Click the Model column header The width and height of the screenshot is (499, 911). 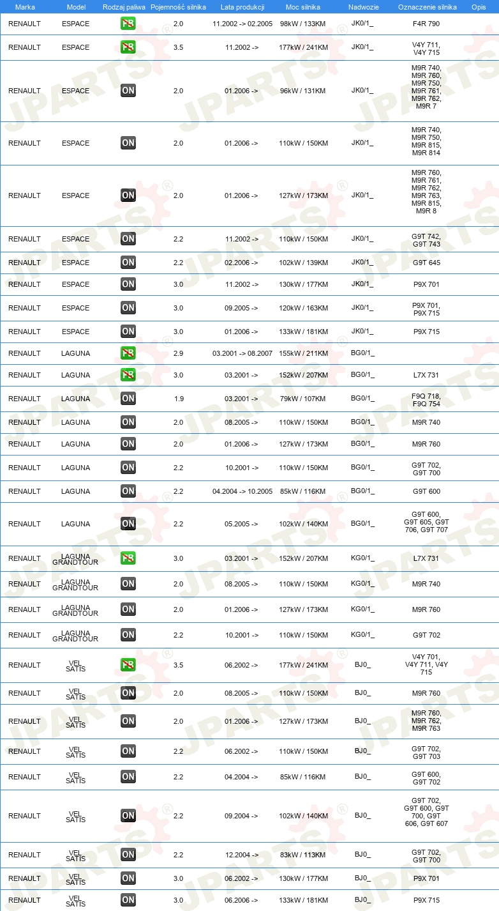(x=76, y=7)
